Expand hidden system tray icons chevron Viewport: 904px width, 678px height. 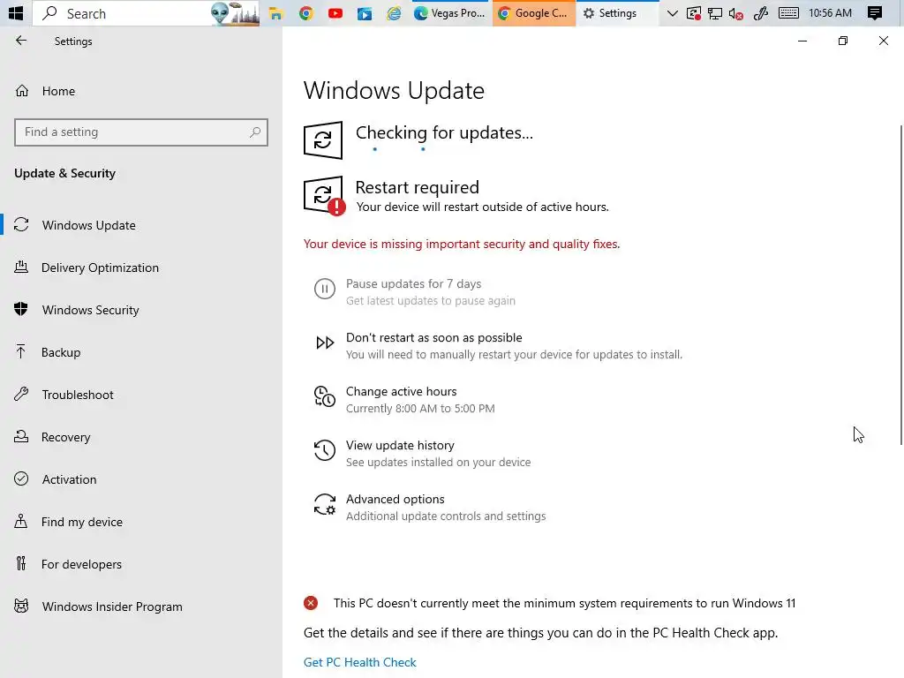[x=672, y=13]
